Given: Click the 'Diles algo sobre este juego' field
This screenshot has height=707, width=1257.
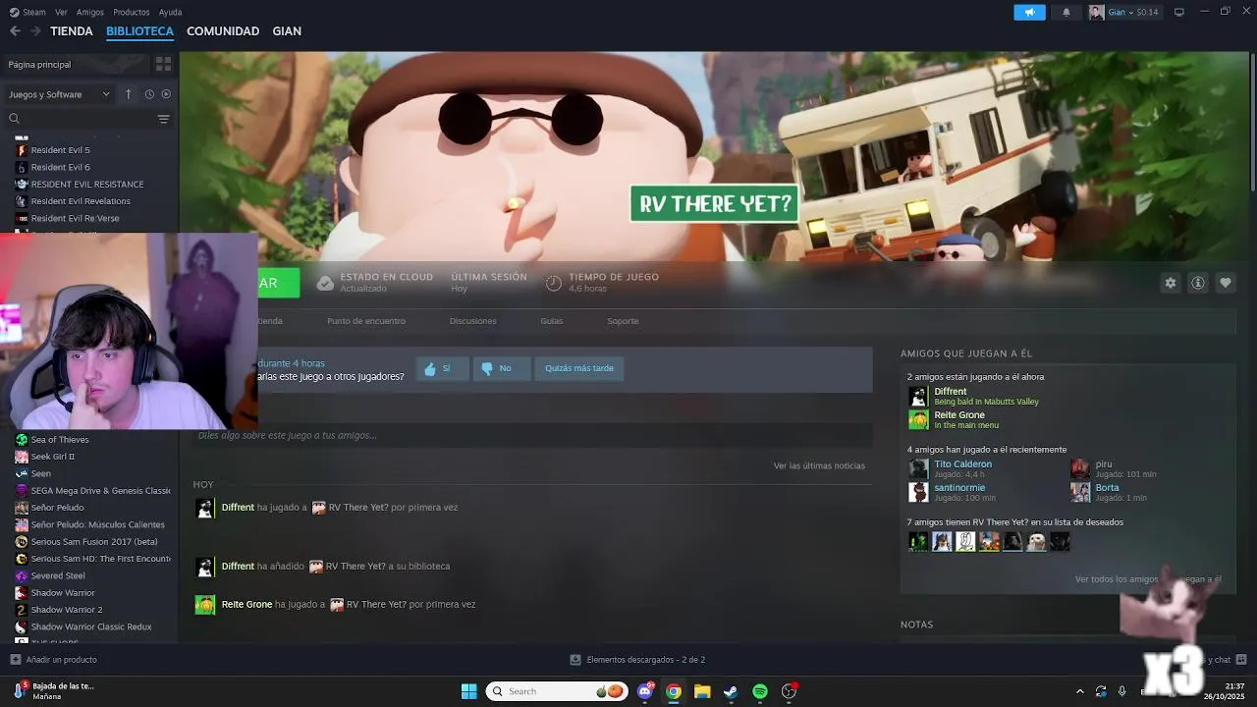Looking at the screenshot, I should click(532, 435).
